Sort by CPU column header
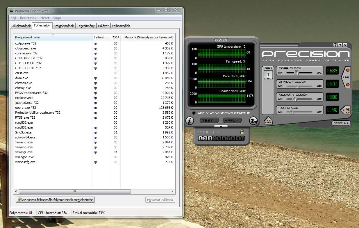The image size is (359, 228). tap(116, 37)
